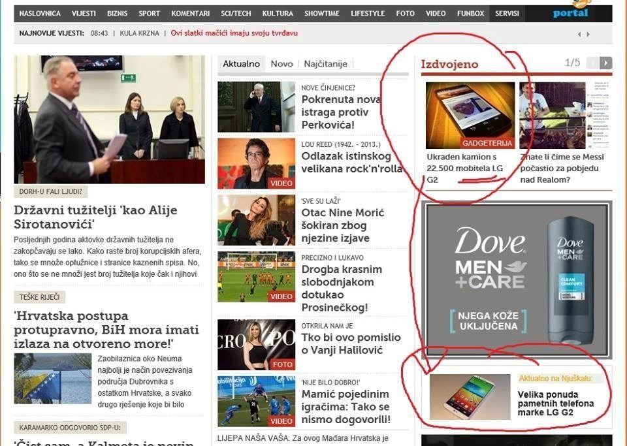Click the portal logo in the top right
Screen dimensions: 627x446
pyautogui.click(x=570, y=12)
